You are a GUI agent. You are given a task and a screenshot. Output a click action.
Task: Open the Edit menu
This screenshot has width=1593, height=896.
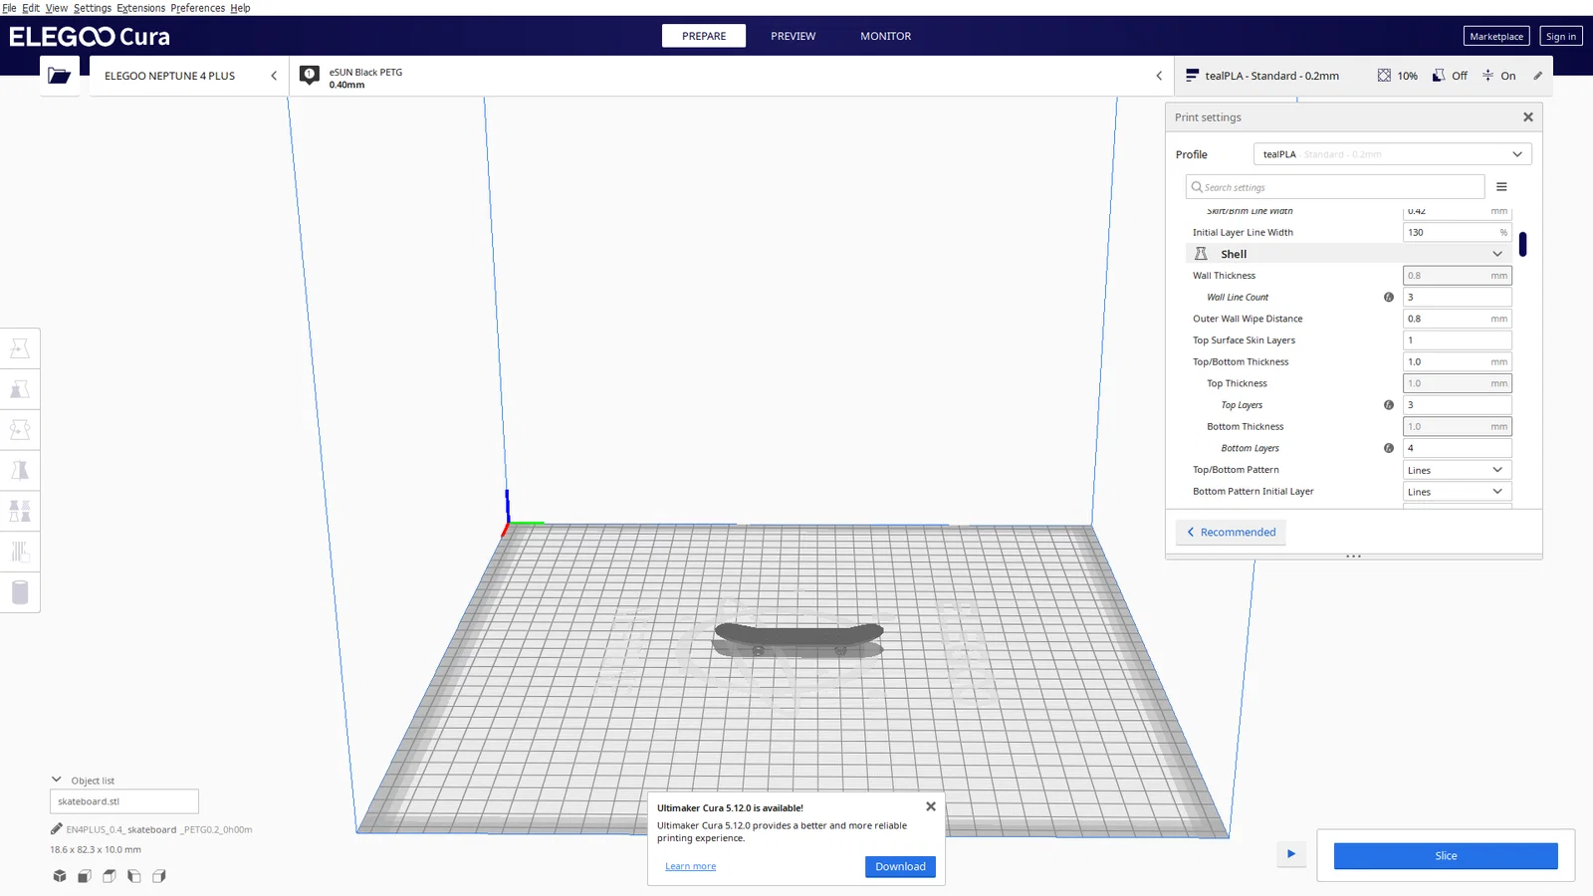pyautogui.click(x=31, y=8)
